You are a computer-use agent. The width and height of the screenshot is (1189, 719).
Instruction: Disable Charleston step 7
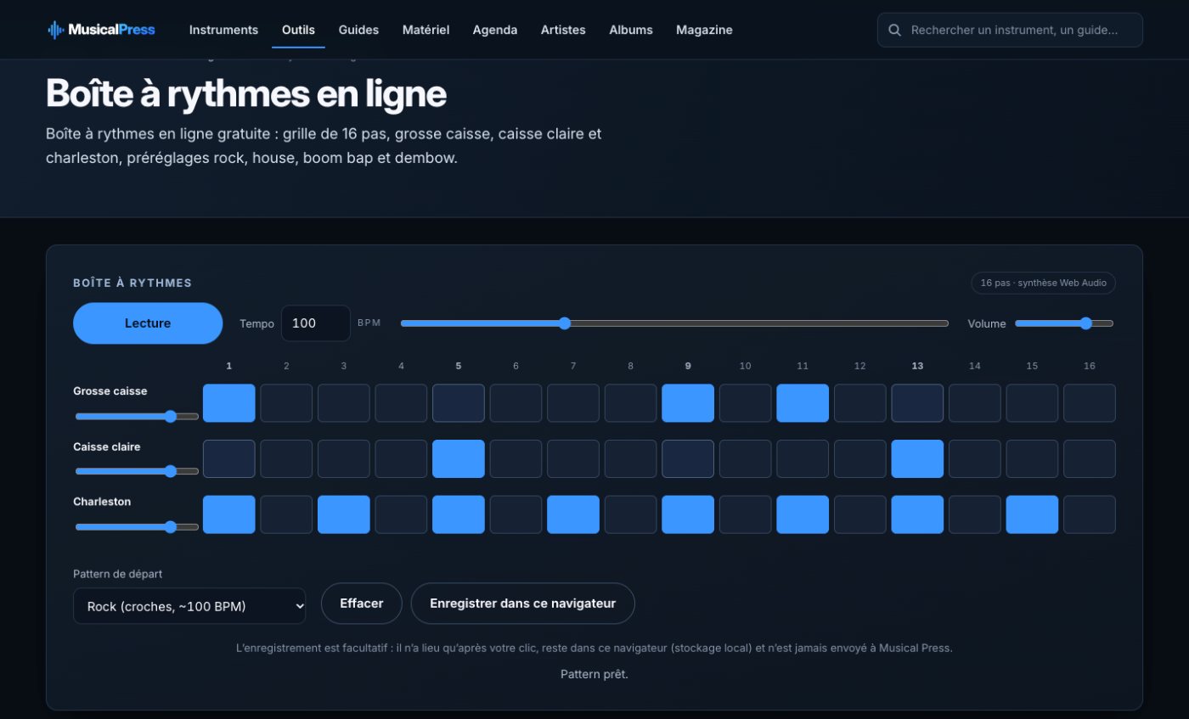click(x=573, y=514)
